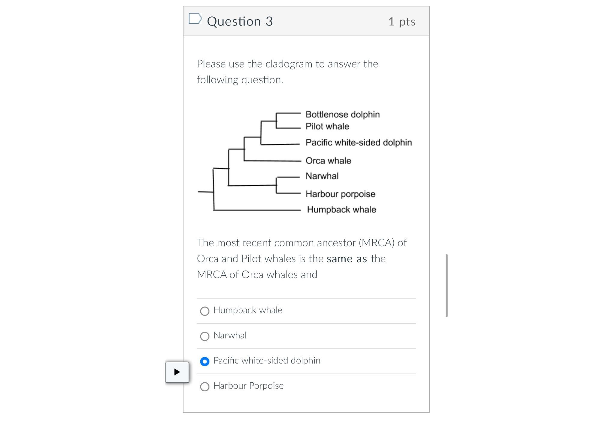Click the selected Pacific white-sided dolphin radio

(x=205, y=361)
